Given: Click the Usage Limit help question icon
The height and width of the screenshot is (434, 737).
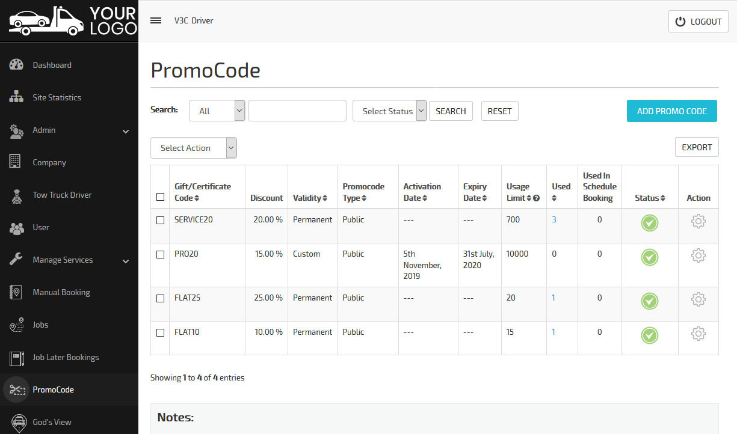Looking at the screenshot, I should point(536,198).
